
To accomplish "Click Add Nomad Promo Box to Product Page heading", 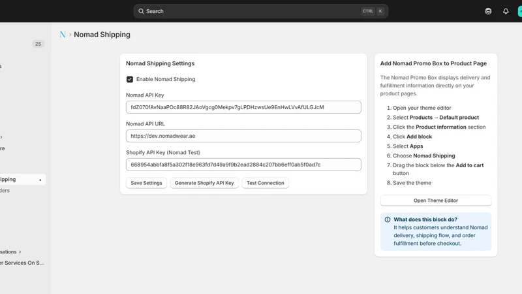I will click(x=433, y=63).
